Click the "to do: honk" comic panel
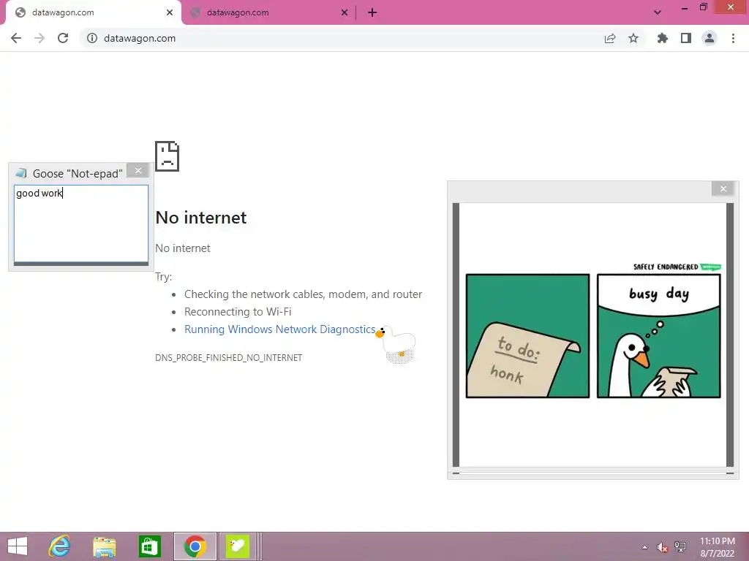 point(527,336)
